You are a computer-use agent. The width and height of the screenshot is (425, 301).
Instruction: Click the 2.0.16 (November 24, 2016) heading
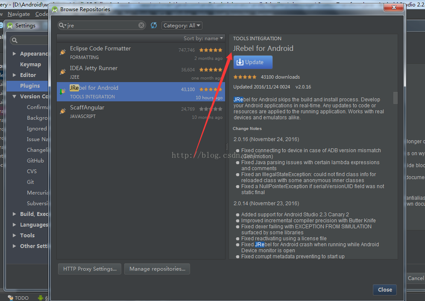click(266, 139)
